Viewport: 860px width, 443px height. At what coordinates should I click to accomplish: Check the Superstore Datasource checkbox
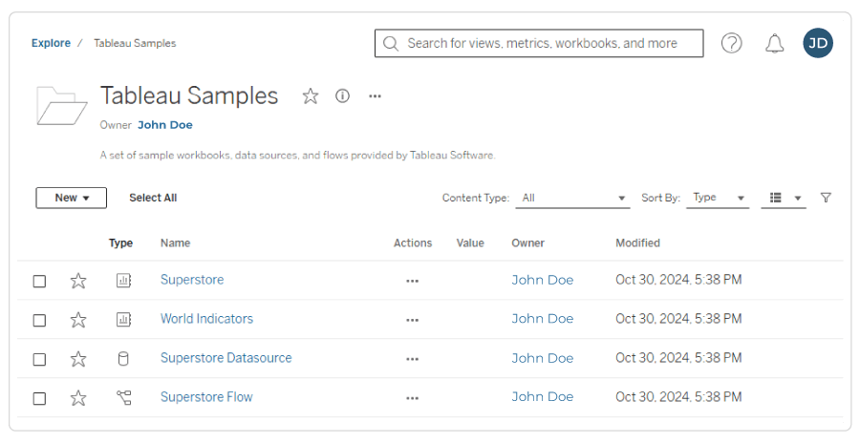[39, 360]
